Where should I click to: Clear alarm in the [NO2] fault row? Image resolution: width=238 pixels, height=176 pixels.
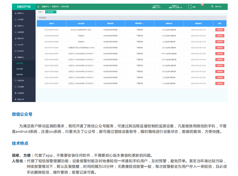pos(220,72)
